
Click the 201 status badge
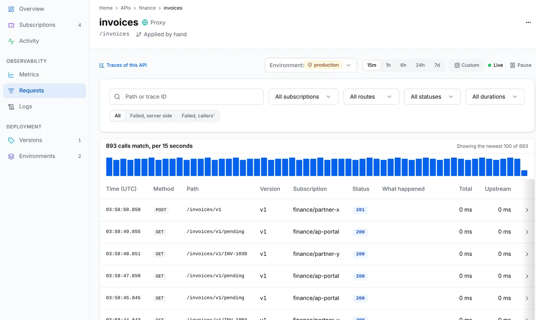coord(360,210)
